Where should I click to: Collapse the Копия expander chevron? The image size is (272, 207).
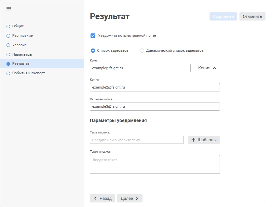pyautogui.click(x=214, y=68)
